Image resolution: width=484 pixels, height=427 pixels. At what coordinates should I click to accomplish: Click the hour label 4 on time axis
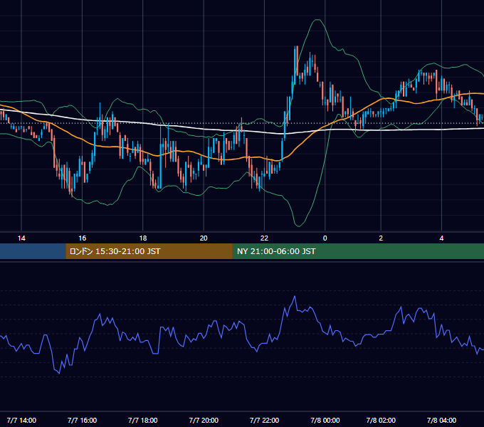(x=441, y=238)
